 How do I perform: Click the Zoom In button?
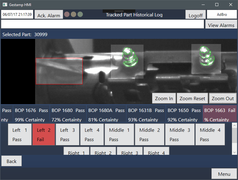(x=164, y=98)
